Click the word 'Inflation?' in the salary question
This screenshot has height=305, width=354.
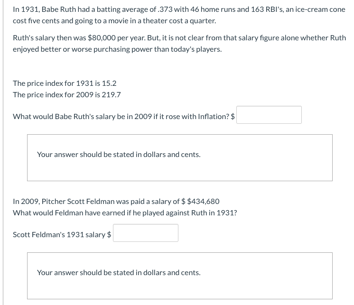click(x=214, y=116)
